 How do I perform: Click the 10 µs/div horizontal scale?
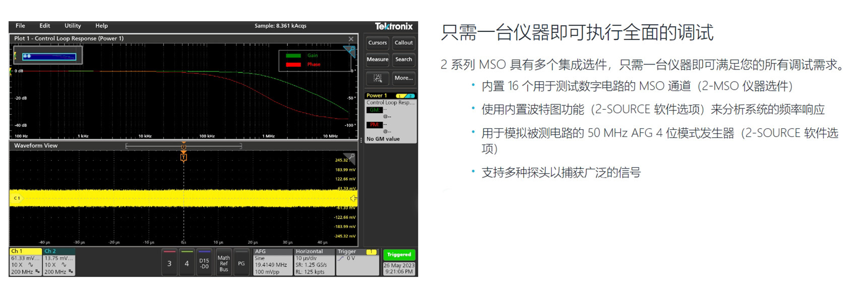pos(306,258)
